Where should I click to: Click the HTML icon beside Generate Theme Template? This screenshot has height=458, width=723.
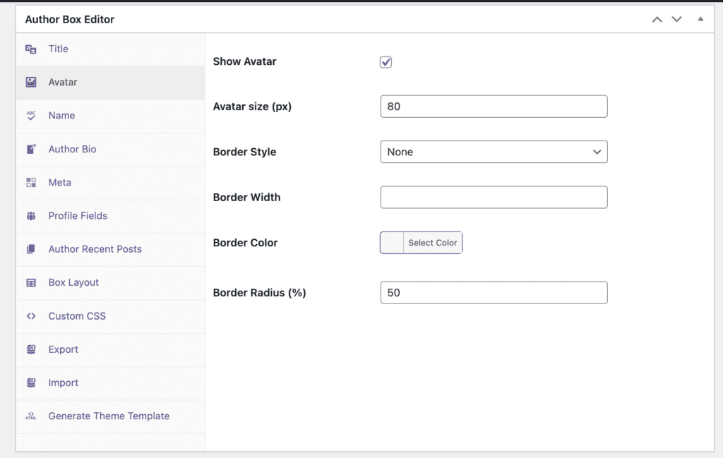[30, 416]
